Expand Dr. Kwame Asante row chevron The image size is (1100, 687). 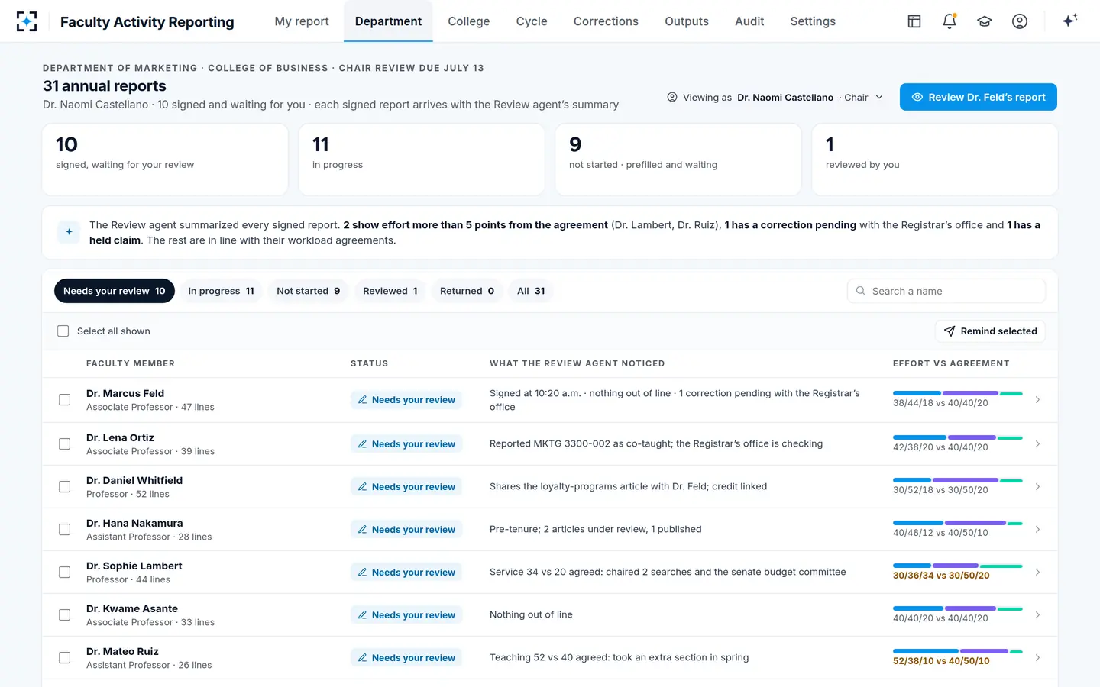(x=1037, y=615)
